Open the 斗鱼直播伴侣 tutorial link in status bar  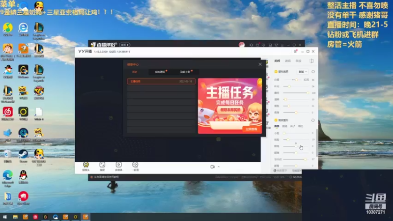point(107,177)
